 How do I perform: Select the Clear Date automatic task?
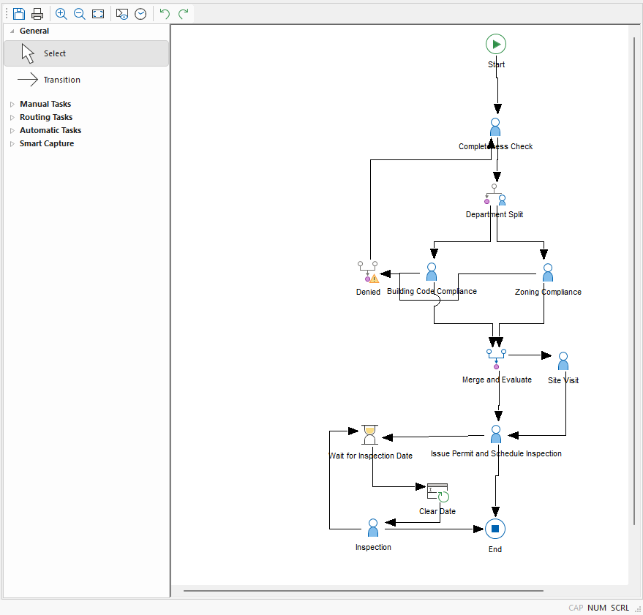point(438,493)
